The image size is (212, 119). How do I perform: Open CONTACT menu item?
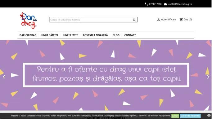point(130,35)
